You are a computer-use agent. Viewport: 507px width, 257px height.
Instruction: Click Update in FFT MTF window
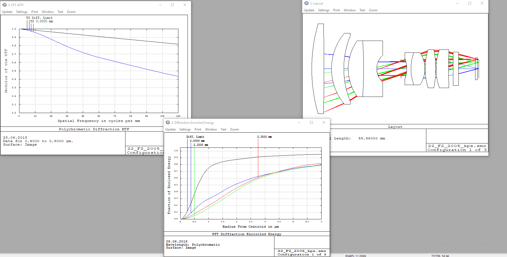coord(7,12)
